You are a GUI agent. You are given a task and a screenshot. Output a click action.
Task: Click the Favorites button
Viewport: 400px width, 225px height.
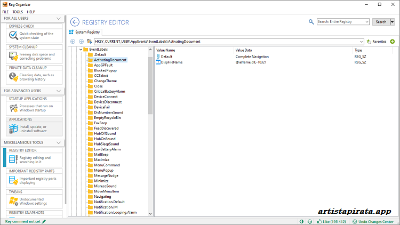pos(377,42)
